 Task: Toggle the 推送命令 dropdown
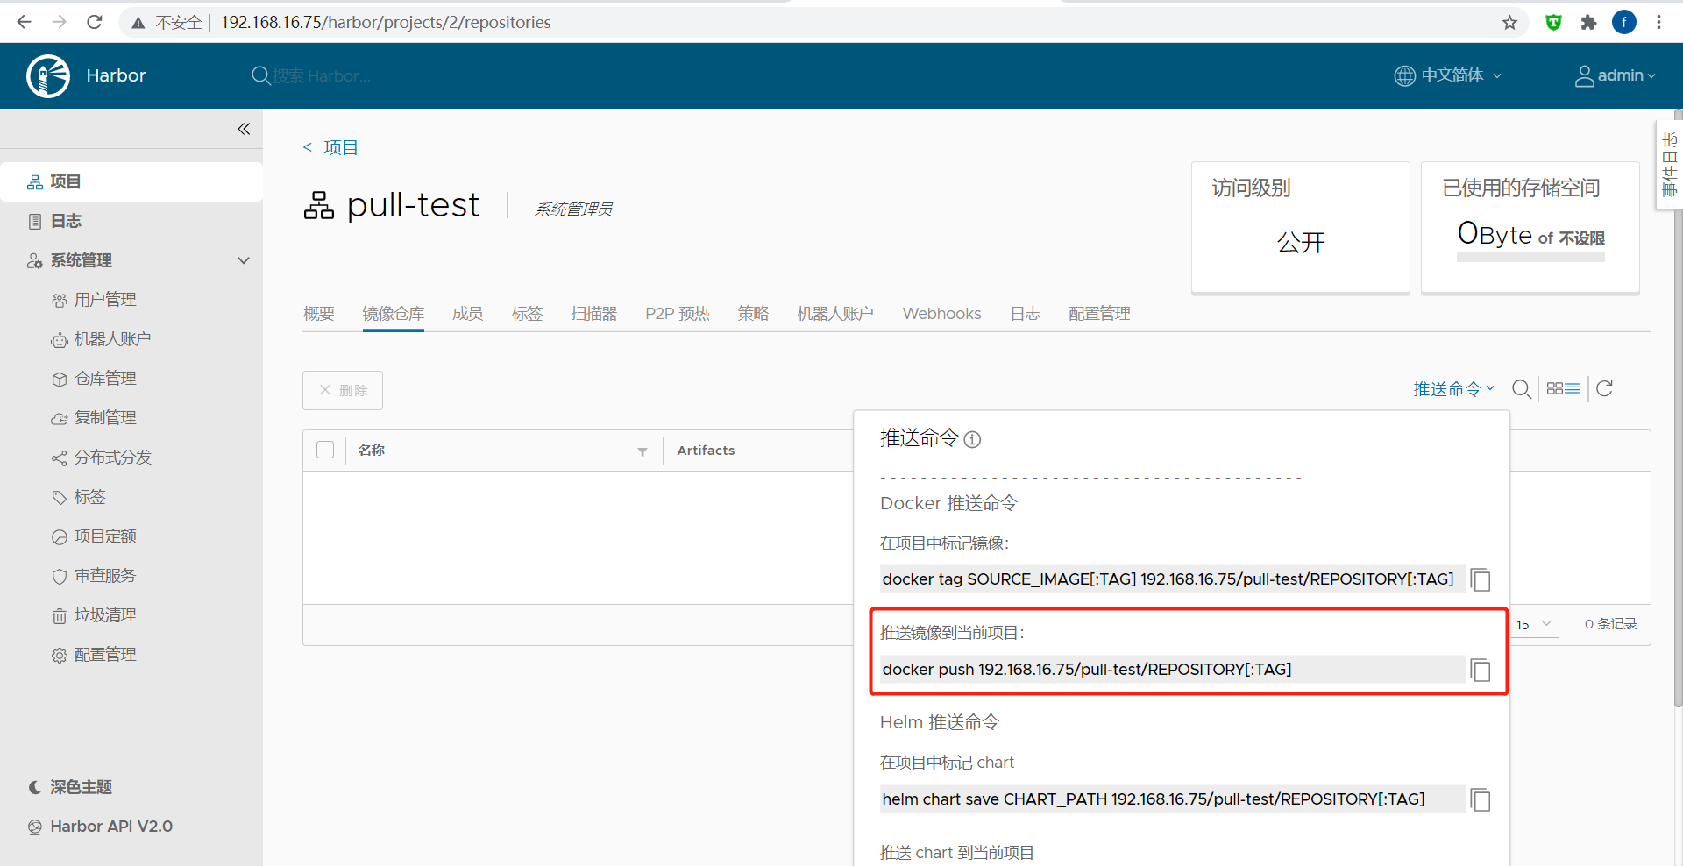click(x=1453, y=388)
